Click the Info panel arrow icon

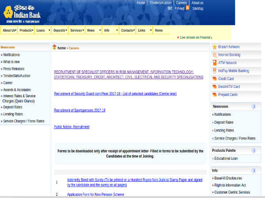(254, 171)
